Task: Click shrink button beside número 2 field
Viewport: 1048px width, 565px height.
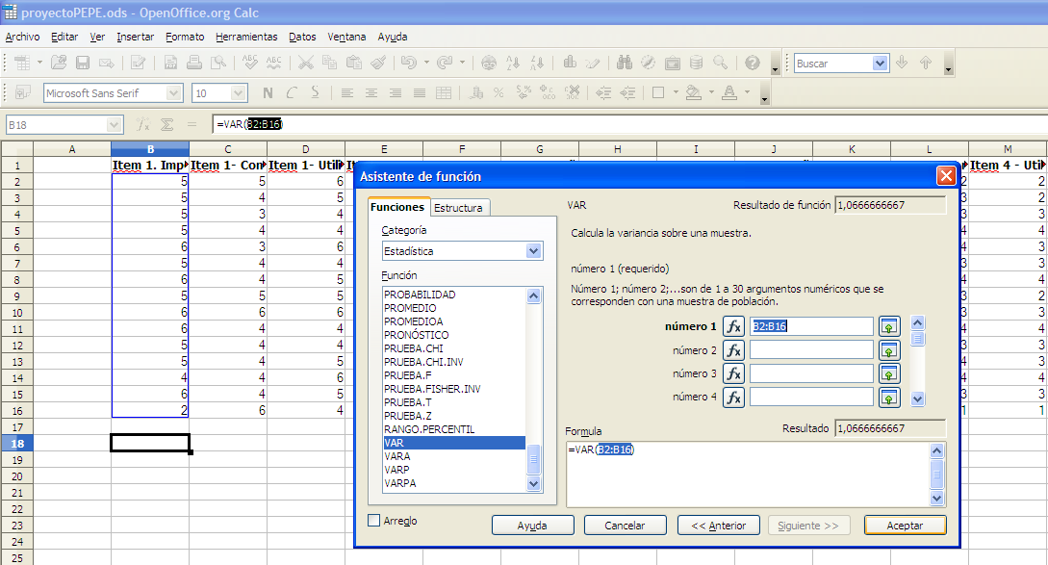Action: (x=889, y=350)
